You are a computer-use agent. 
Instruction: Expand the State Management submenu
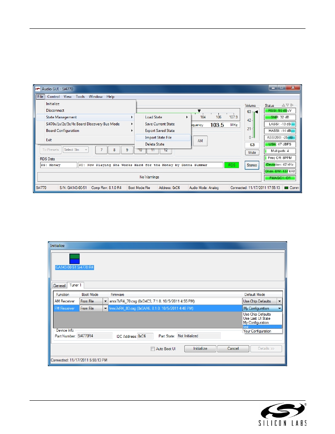(x=85, y=117)
